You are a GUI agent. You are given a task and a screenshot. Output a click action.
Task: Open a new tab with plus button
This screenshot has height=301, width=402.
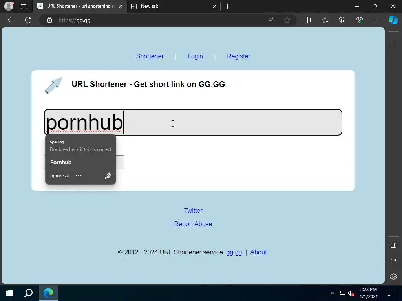pos(227,6)
